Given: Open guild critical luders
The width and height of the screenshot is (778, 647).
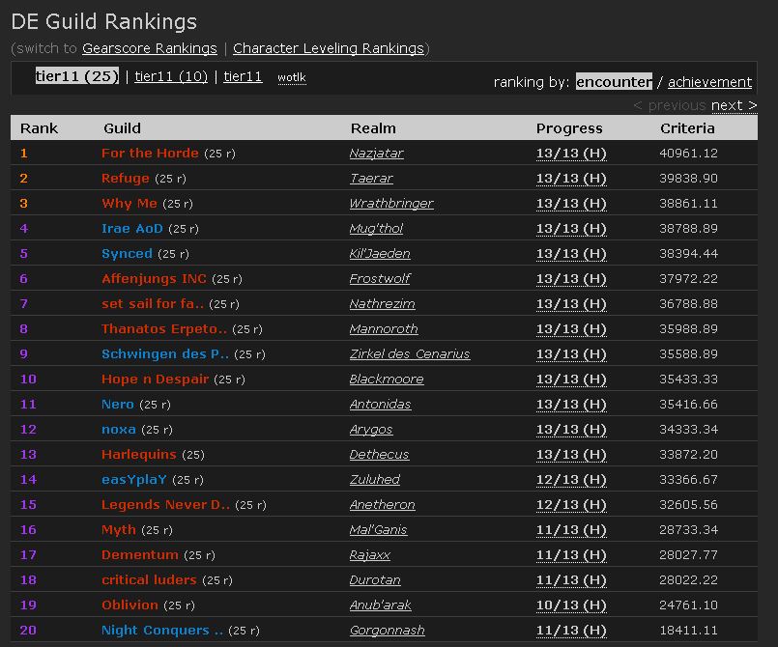Looking at the screenshot, I should 149,580.
